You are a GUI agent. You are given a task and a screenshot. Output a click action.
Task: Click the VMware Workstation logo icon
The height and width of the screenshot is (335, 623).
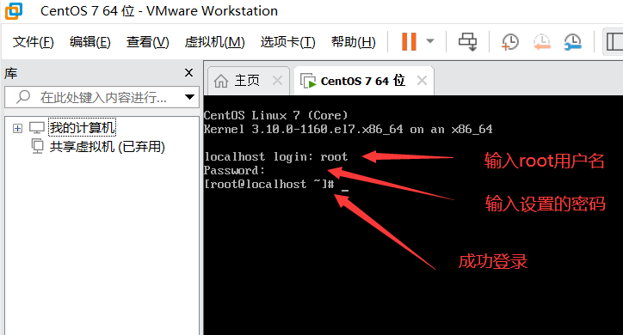[x=14, y=10]
